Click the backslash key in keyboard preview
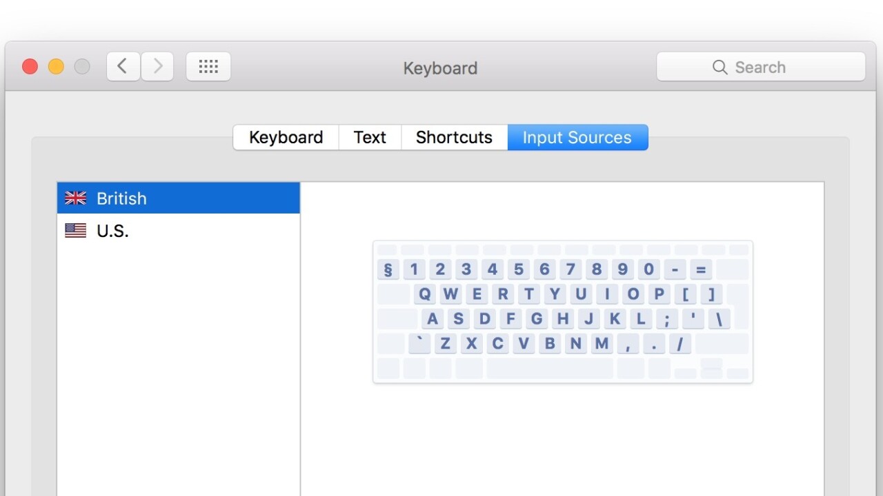883x496 pixels. (x=719, y=319)
